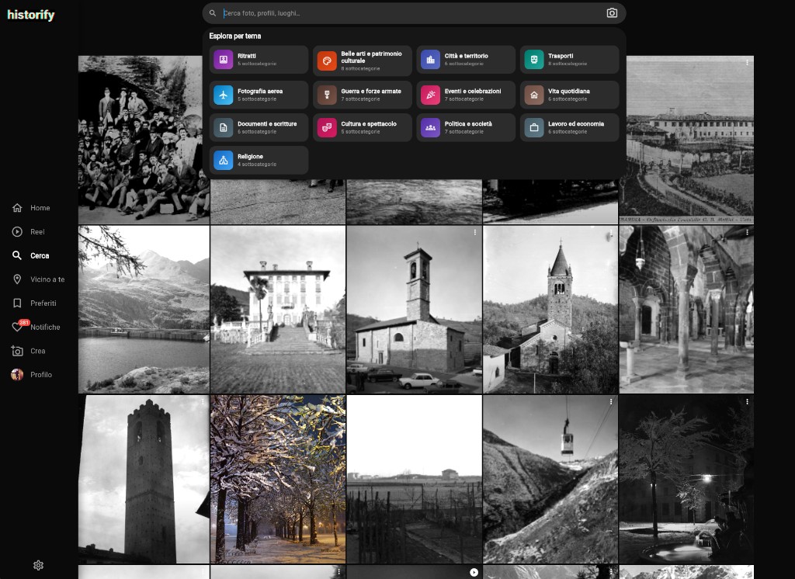Click the Home house icon in sidebar
Image resolution: width=795 pixels, height=579 pixels.
tap(17, 208)
